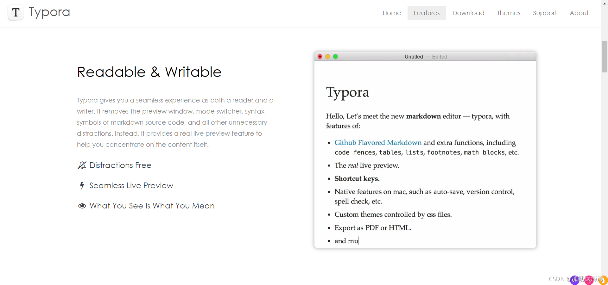Click the red close dot of Untitled window
This screenshot has height=285, width=608.
pos(320,57)
